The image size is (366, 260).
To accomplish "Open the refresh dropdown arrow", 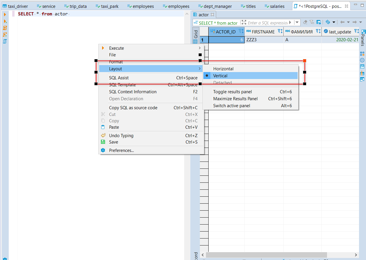I will (x=334, y=22).
